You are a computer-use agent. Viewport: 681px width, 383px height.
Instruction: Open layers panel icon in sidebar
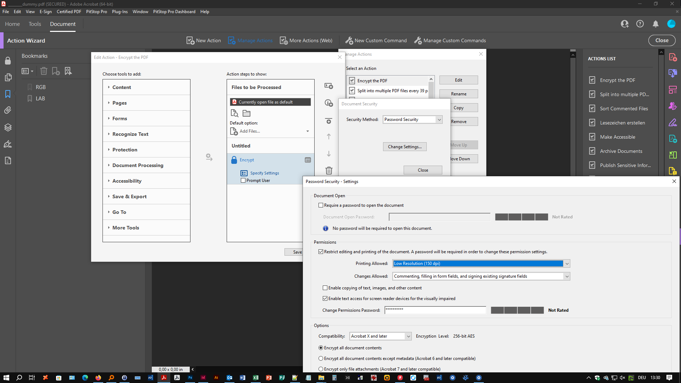tap(8, 127)
